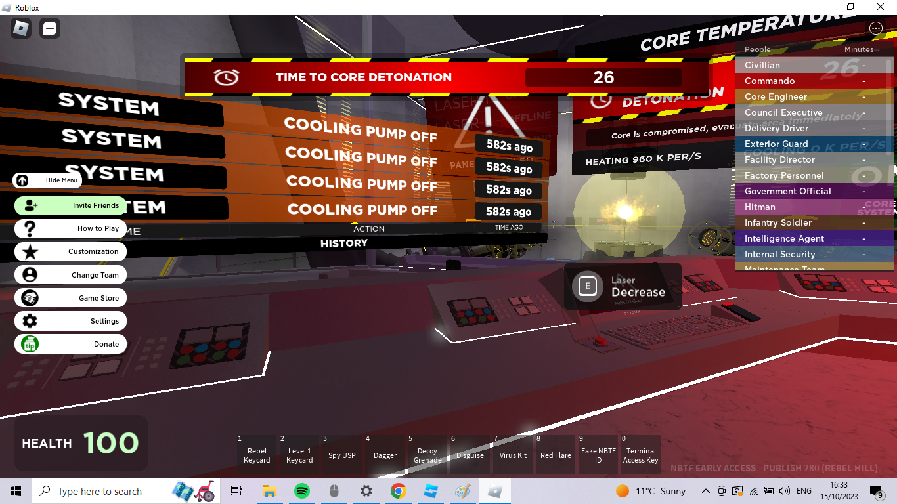Viewport: 897px width, 504px height.
Task: Open the volume speaker tray icon
Action: [785, 491]
